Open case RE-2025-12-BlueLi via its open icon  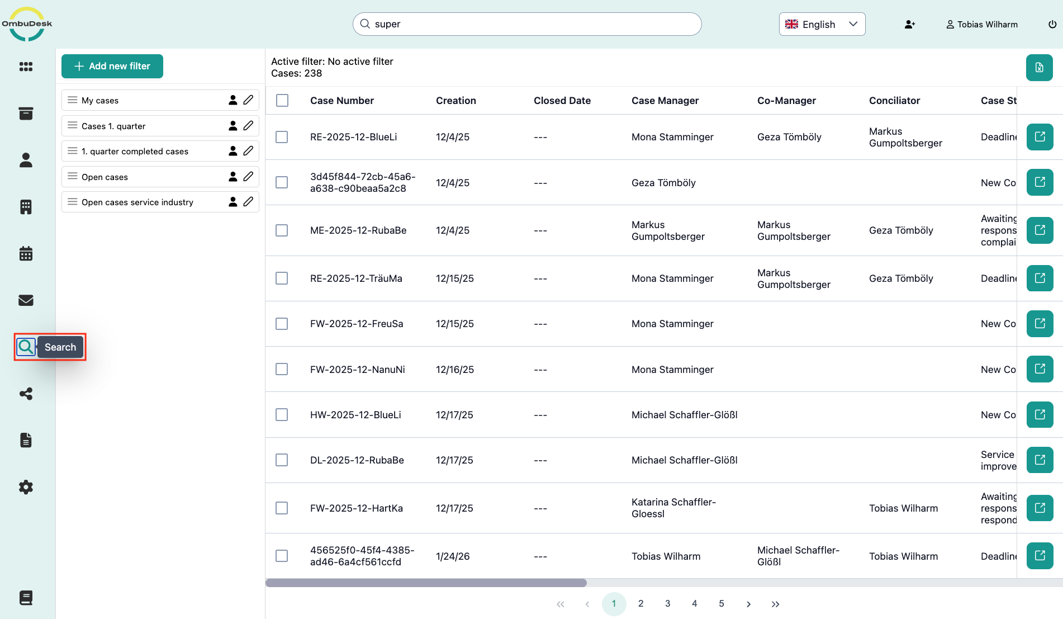[1040, 137]
